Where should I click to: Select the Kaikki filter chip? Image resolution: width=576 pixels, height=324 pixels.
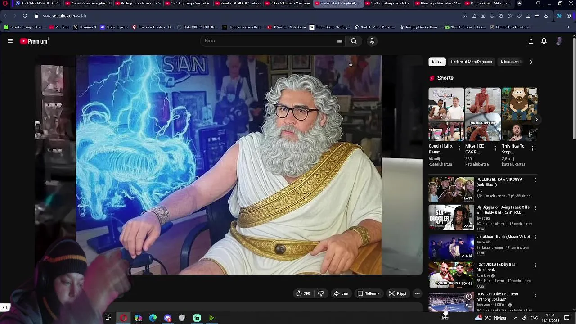(437, 62)
